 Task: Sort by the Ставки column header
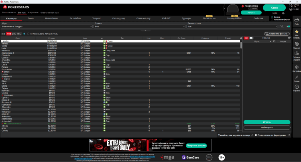point(51,38)
